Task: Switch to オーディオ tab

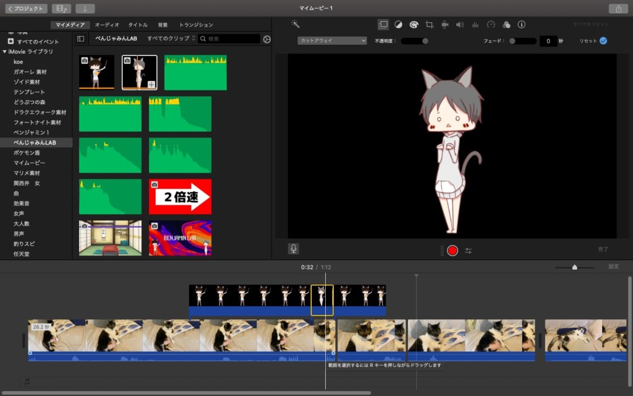Action: tap(107, 25)
